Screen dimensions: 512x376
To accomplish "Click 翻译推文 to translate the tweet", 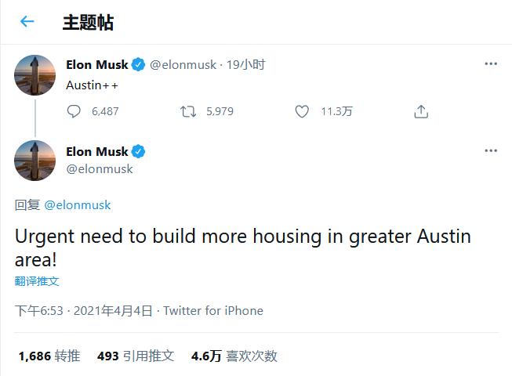I will pyautogui.click(x=37, y=281).
